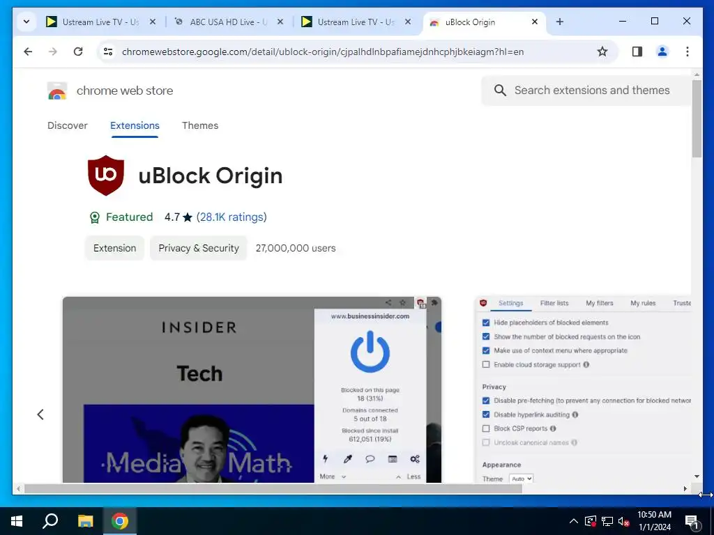Screen dimensions: 714x535
Task: Bookmark this page with the star icon
Action: (x=602, y=52)
